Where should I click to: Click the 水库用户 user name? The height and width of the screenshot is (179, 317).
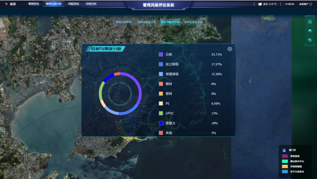click(304, 4)
